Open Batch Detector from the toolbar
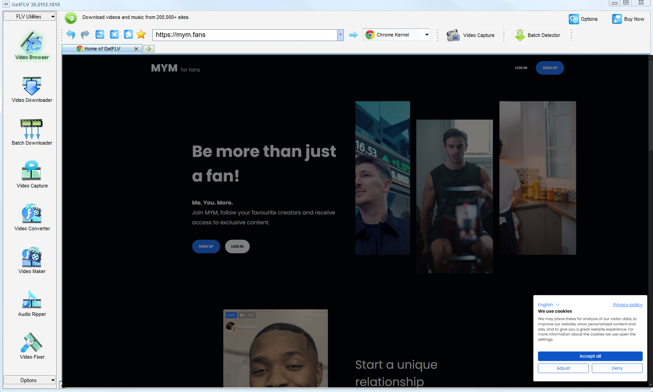Viewport: 653px width, 392px height. [538, 35]
